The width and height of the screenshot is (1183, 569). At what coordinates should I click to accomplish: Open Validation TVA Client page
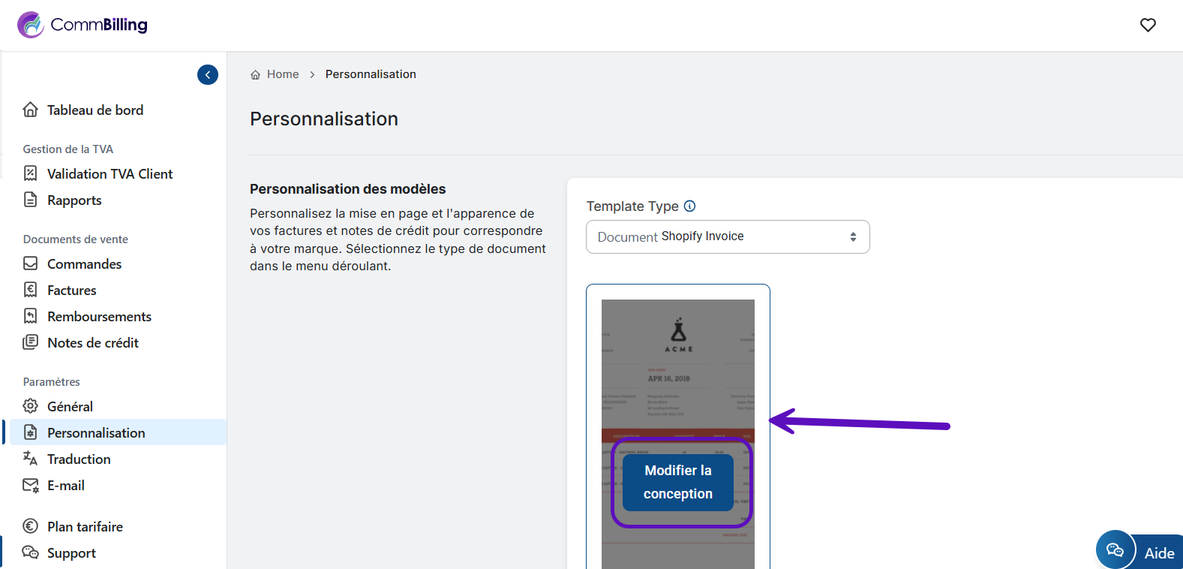[x=110, y=174]
